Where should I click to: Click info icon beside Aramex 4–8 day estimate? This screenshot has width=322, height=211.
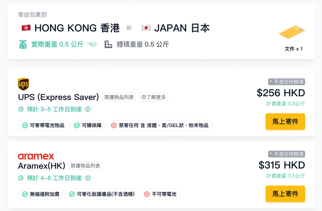[88, 178]
